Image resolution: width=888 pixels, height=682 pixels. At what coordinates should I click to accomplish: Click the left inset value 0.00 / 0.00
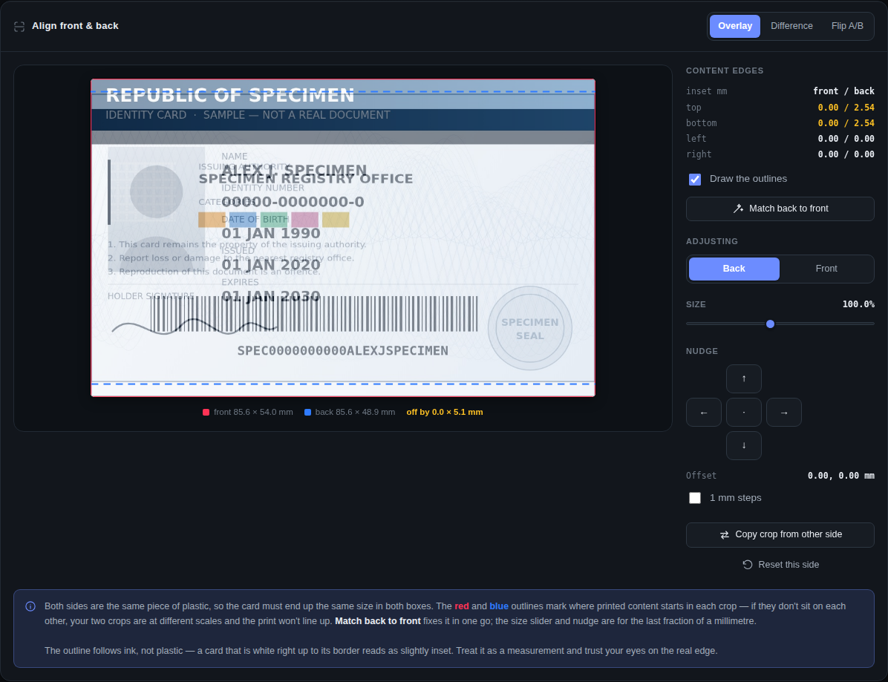[x=846, y=139]
